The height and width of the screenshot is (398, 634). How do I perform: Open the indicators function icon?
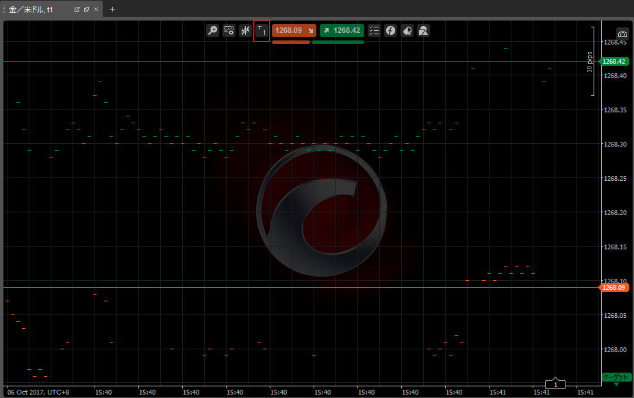tap(390, 31)
